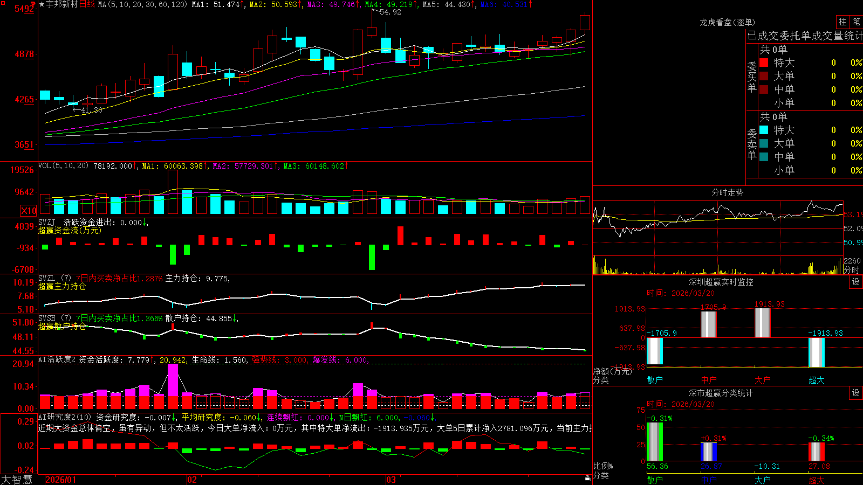Open MA(5,10,20,30,60,120) indicator parameters
The image size is (863, 485).
pos(142,4)
